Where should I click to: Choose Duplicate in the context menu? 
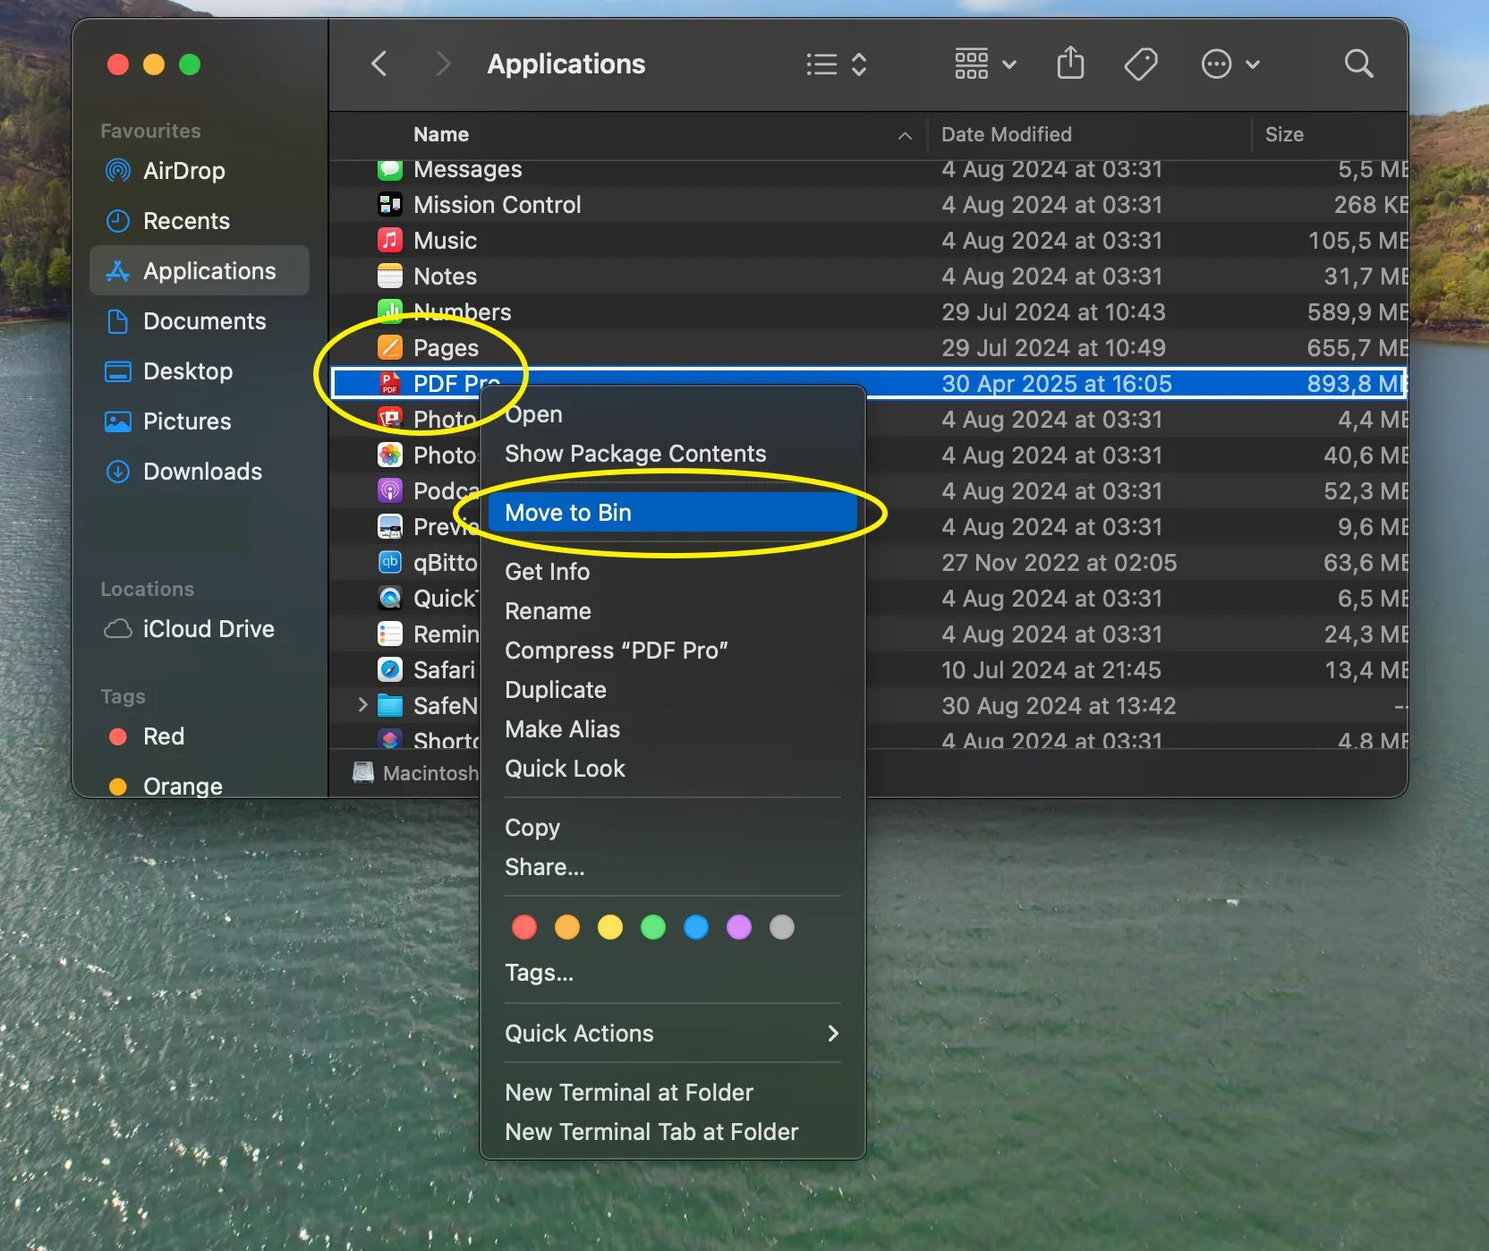click(x=673, y=690)
